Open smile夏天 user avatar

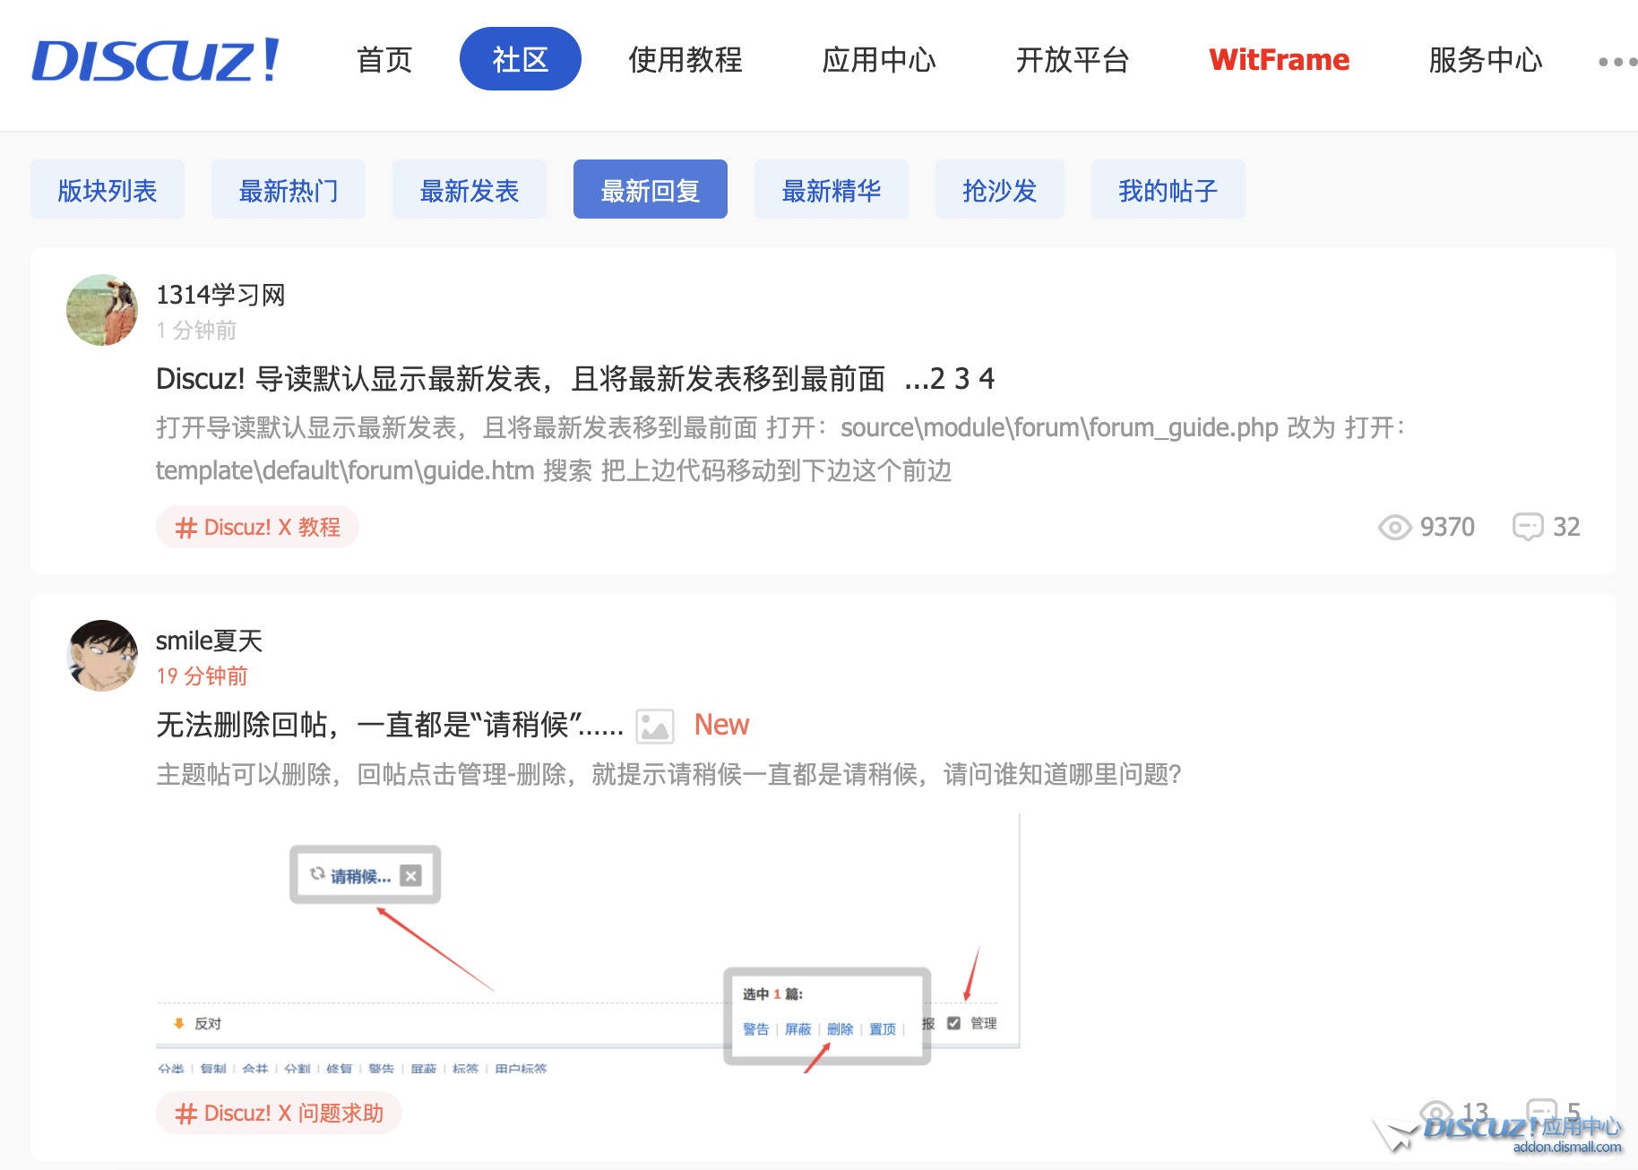click(102, 656)
